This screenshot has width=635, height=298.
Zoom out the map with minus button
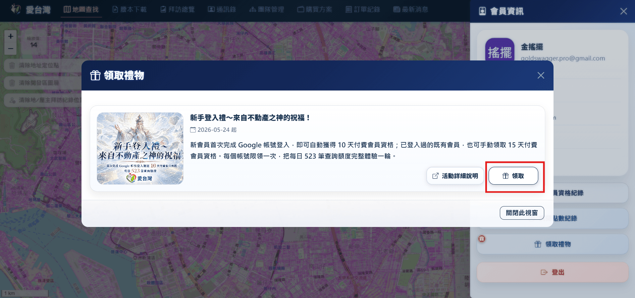point(11,49)
